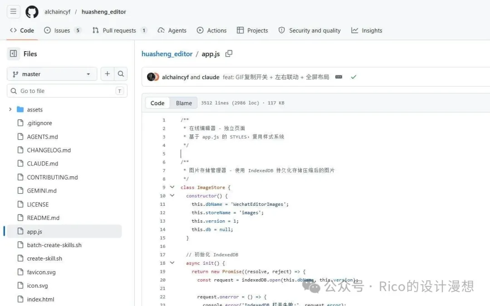Screen dimensions: 490x306
Task: Select code line number 9
Action: 164,187
